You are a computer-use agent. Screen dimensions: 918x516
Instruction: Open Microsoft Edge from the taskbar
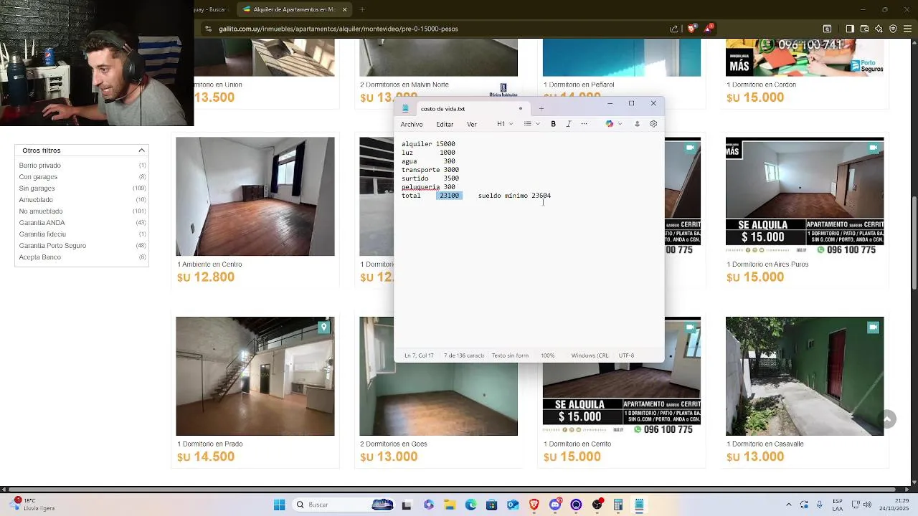click(470, 505)
